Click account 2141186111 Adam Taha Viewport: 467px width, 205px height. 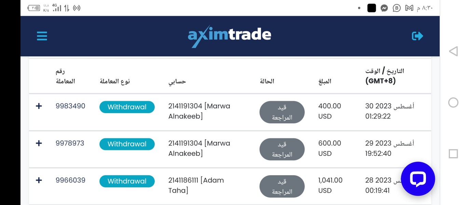click(196, 185)
